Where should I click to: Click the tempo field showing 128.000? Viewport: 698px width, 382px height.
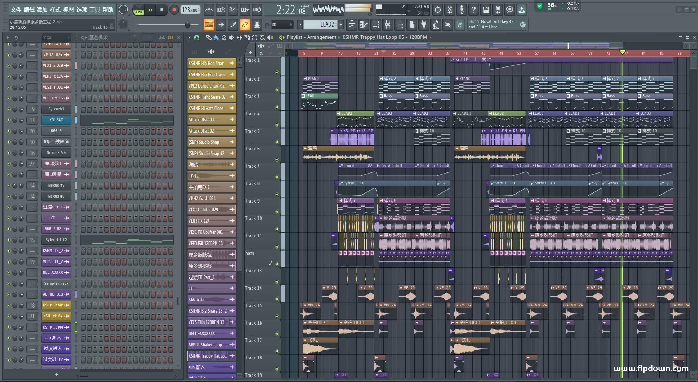[x=190, y=10]
